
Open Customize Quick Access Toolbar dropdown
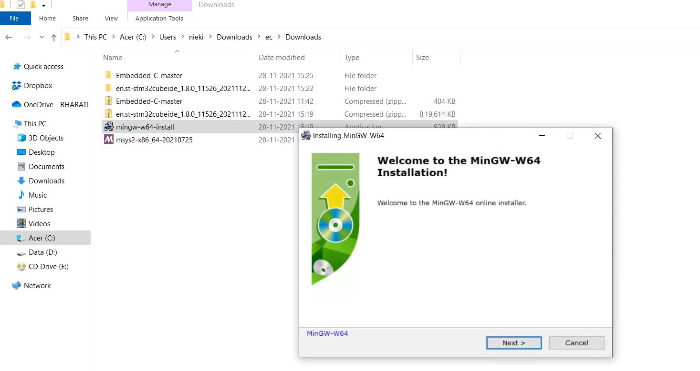point(44,5)
